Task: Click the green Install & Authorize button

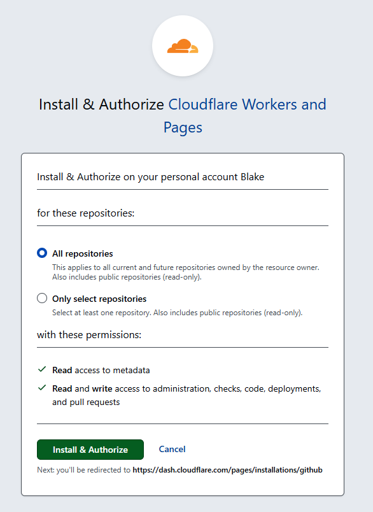Action: pos(90,450)
